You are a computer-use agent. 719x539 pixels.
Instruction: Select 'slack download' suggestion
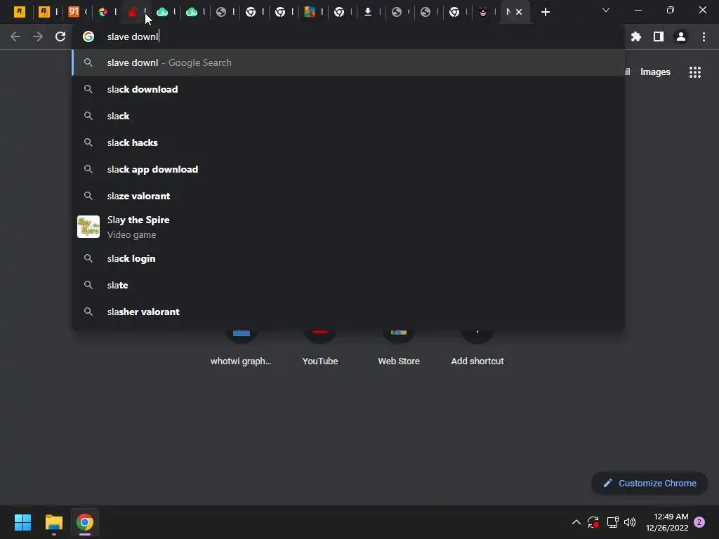pos(348,89)
